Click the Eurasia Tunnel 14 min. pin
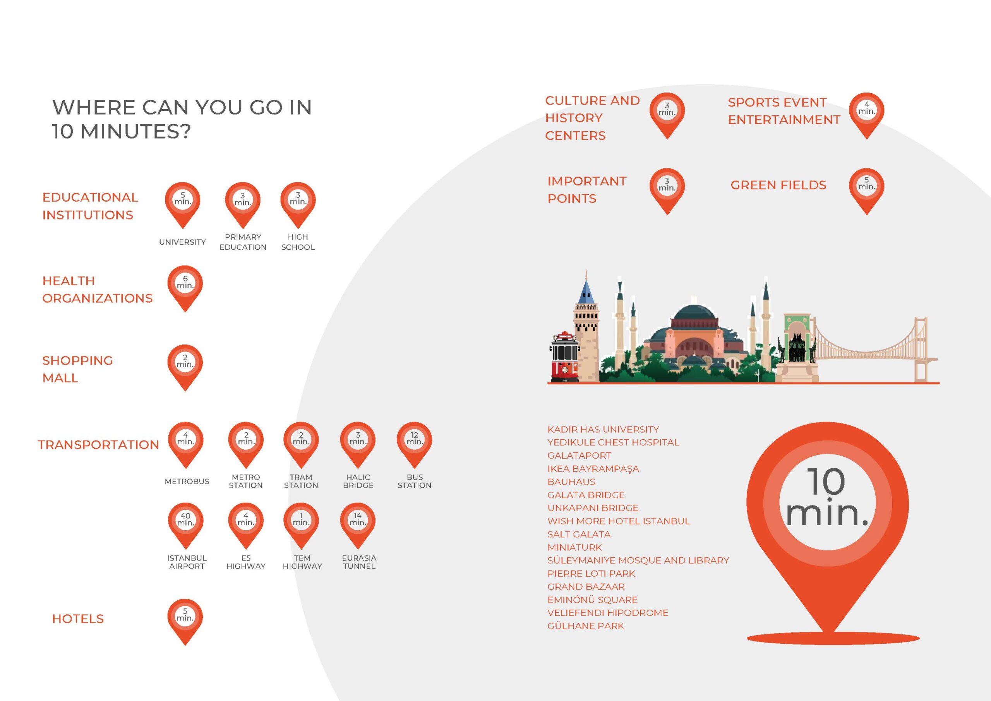The width and height of the screenshot is (991, 701). 358,526
